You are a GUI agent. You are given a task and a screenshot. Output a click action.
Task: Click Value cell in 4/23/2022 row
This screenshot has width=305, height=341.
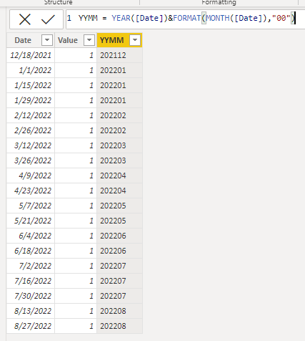[x=76, y=191]
